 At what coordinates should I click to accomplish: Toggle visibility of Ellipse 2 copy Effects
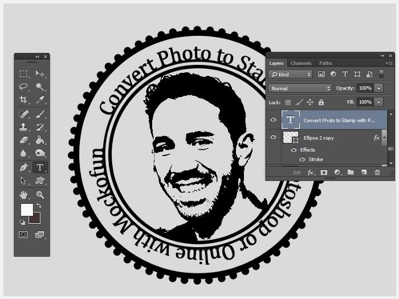coord(294,150)
